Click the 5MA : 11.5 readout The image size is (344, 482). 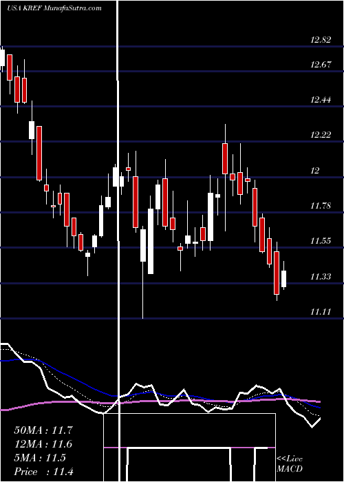pyautogui.click(x=40, y=458)
